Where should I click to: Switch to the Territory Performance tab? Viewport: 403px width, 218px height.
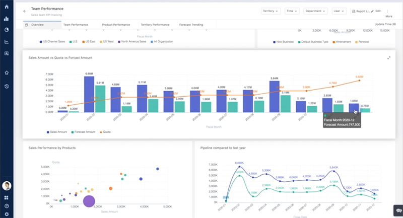tap(155, 25)
